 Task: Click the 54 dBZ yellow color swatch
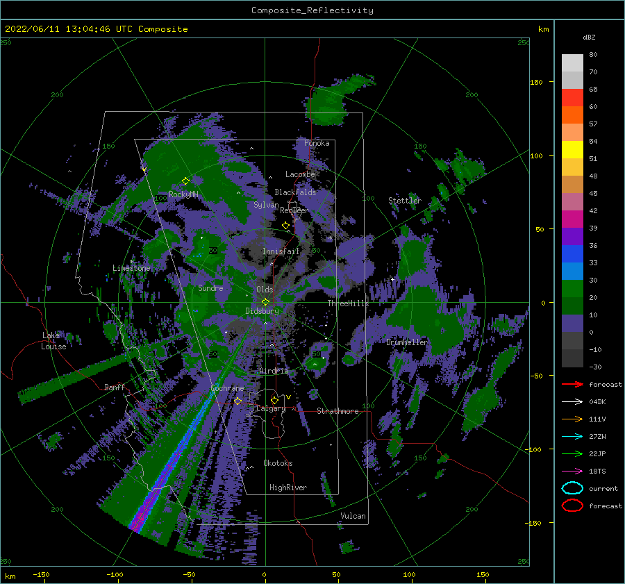click(572, 149)
